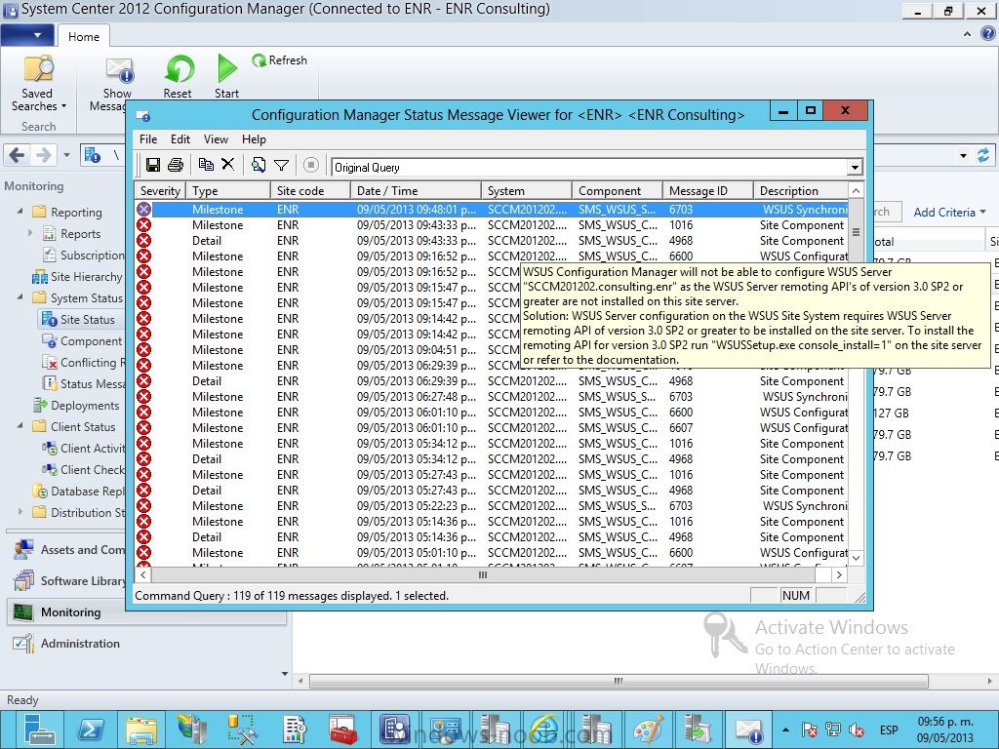Select Database Replication tree item
This screenshot has height=749, width=999.
click(79, 492)
